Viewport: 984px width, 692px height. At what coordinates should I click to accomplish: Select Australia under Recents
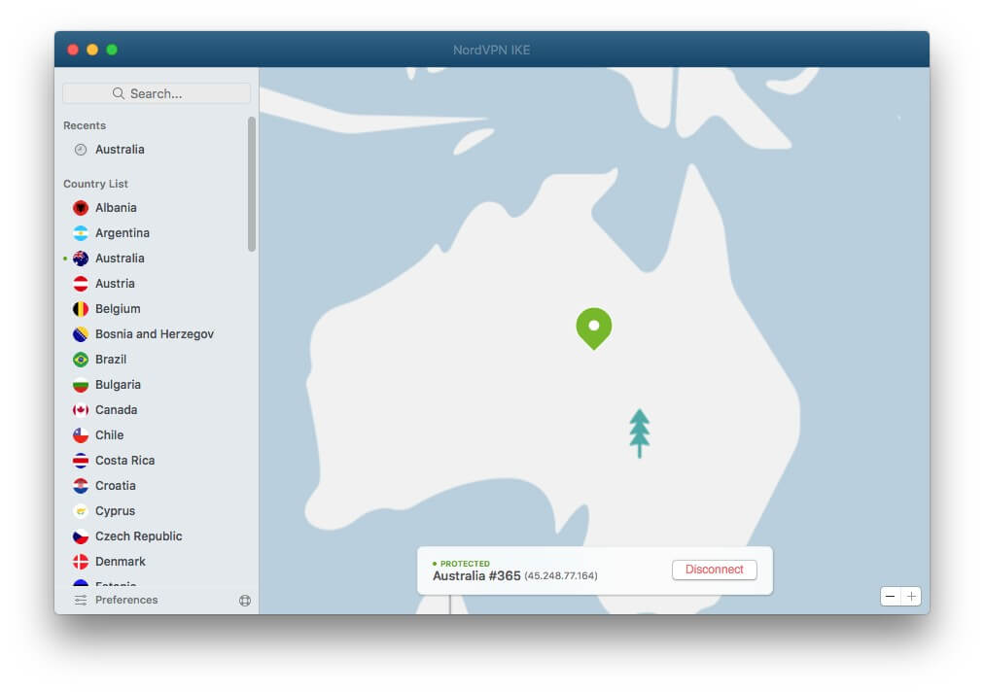click(120, 150)
